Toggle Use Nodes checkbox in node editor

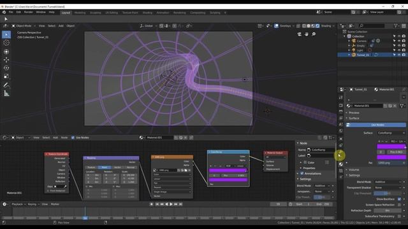tap(73, 137)
